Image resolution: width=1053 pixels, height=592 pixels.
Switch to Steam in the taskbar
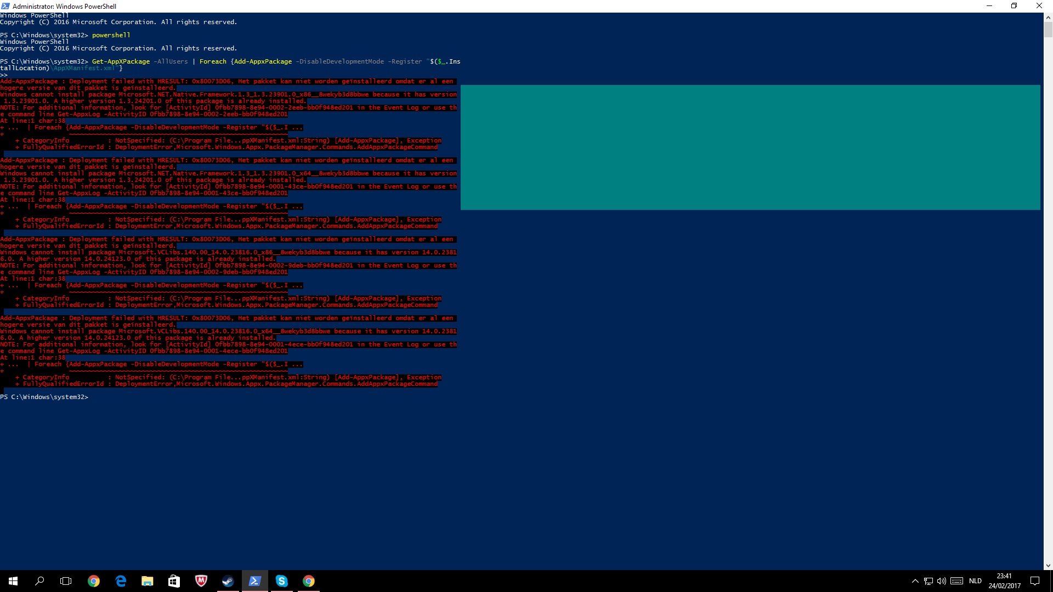(x=228, y=581)
